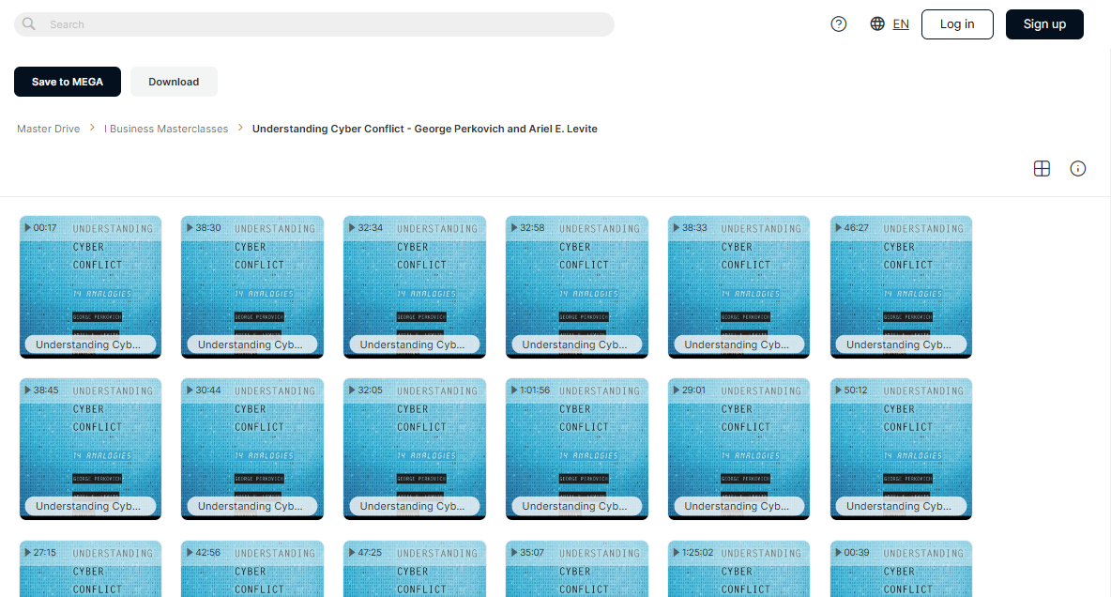Viewport: 1111px width, 597px height.
Task: Click the globe language icon
Action: click(x=877, y=24)
